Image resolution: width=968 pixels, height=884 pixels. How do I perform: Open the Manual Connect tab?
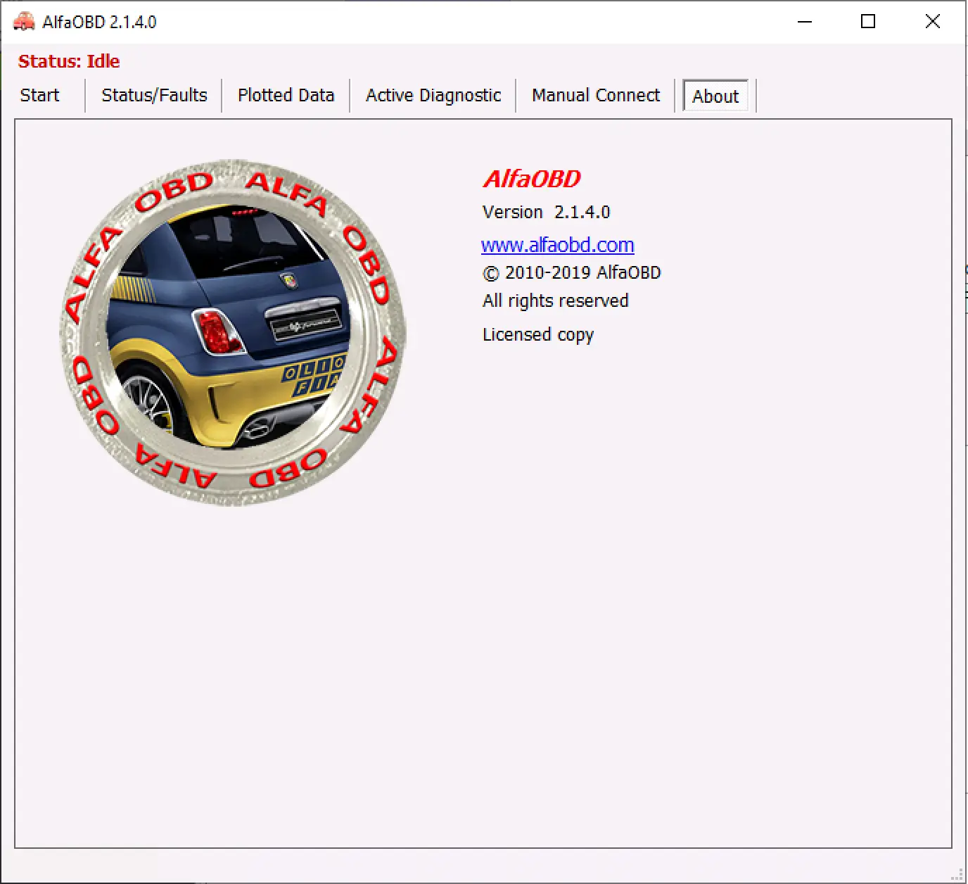(596, 96)
